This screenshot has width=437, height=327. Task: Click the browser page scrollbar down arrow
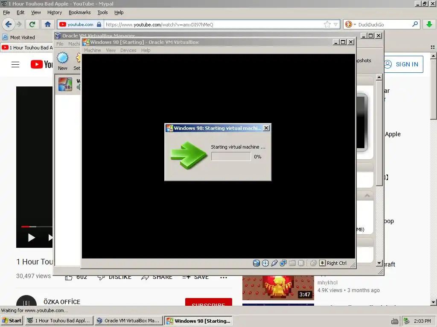pyautogui.click(x=433, y=302)
